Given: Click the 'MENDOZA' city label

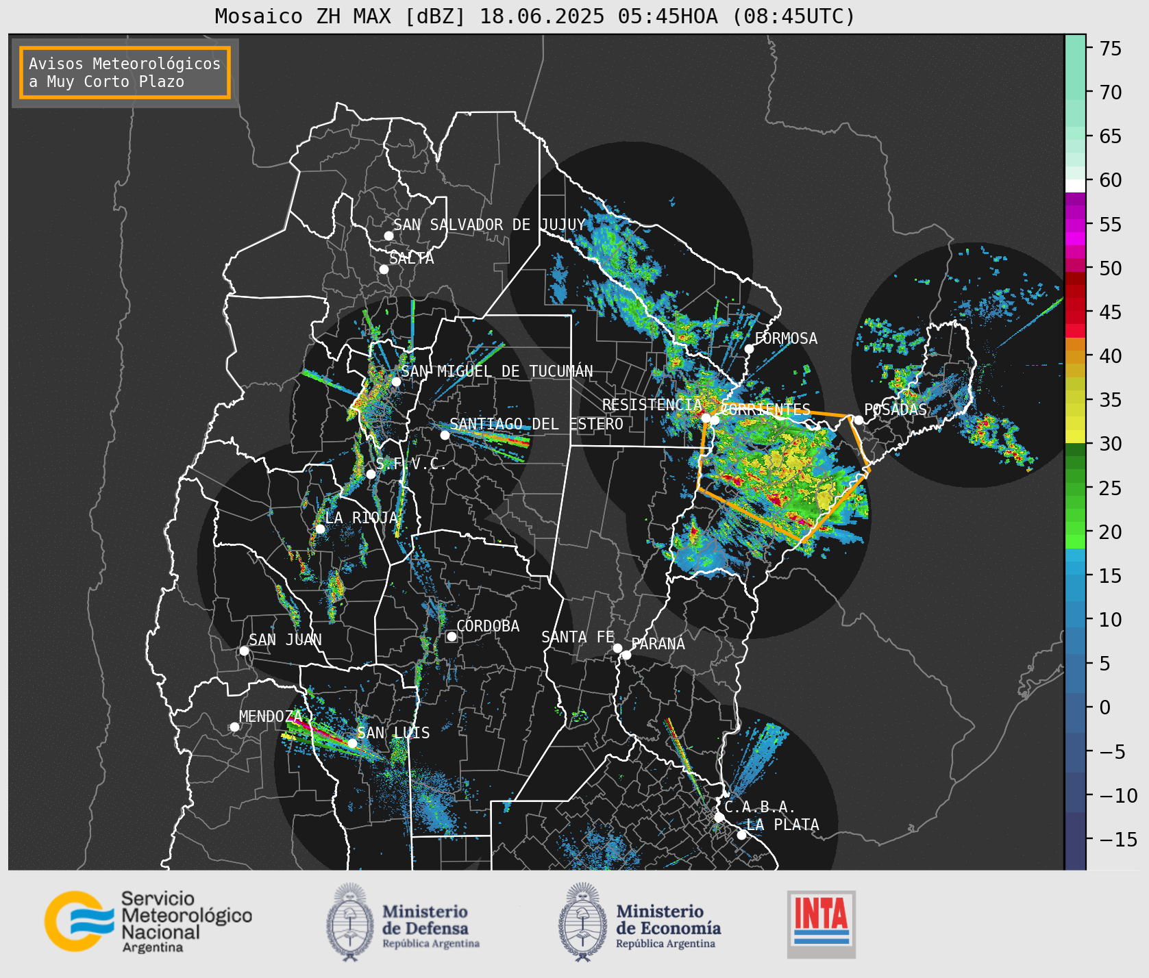Looking at the screenshot, I should (271, 716).
